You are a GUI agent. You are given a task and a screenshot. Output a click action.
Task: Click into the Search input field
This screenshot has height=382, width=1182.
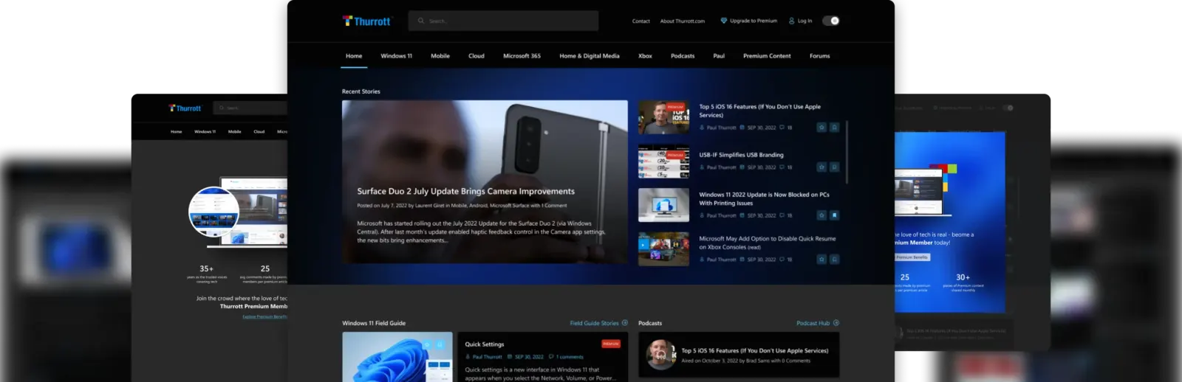tap(503, 21)
